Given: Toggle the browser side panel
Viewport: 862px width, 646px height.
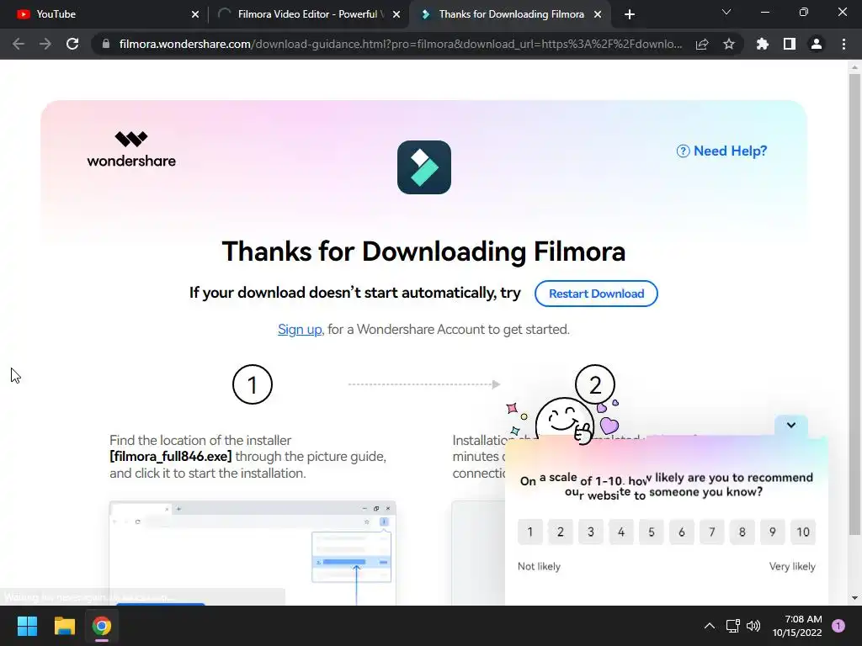Looking at the screenshot, I should (x=790, y=44).
